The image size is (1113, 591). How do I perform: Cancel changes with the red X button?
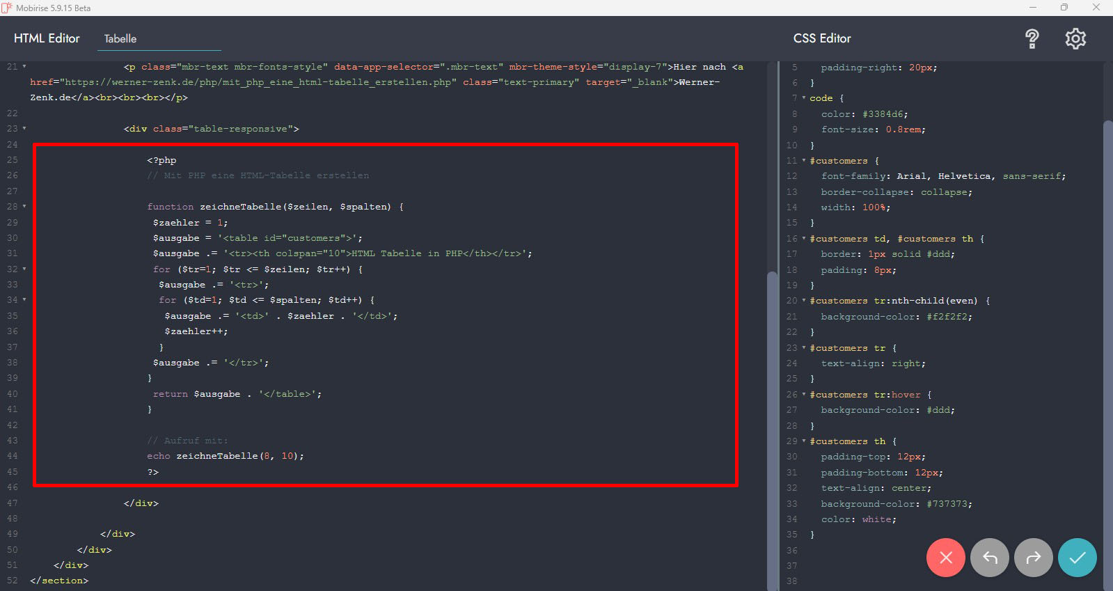(x=946, y=558)
